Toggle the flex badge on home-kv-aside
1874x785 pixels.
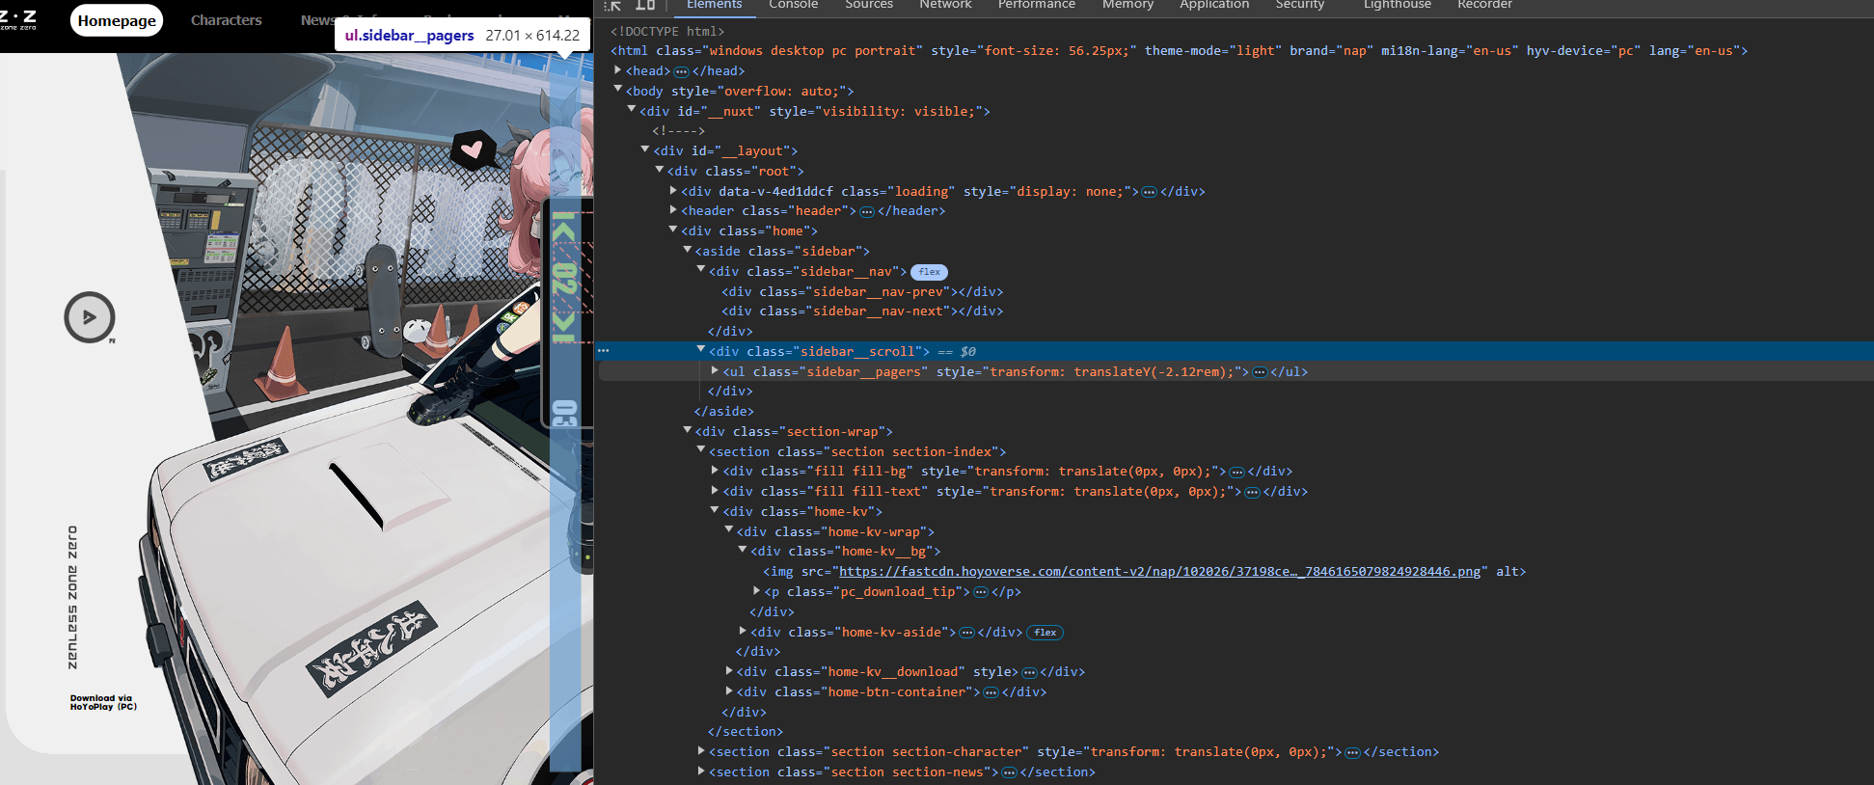1046,633
